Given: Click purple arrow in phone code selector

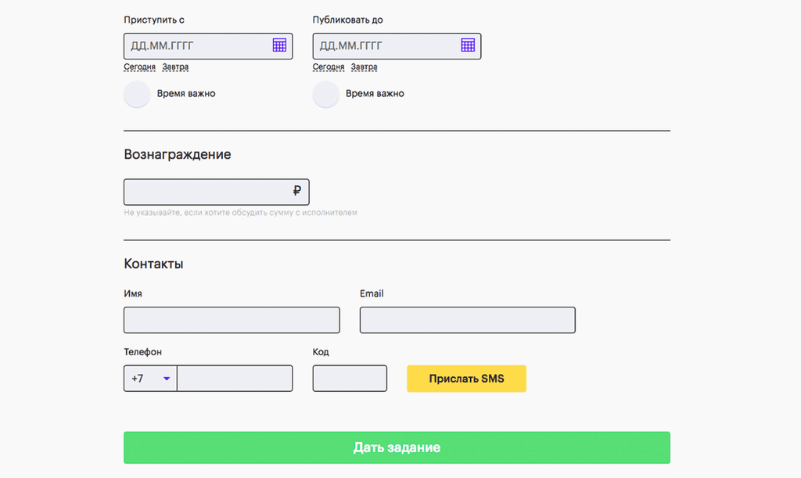Looking at the screenshot, I should coord(167,379).
